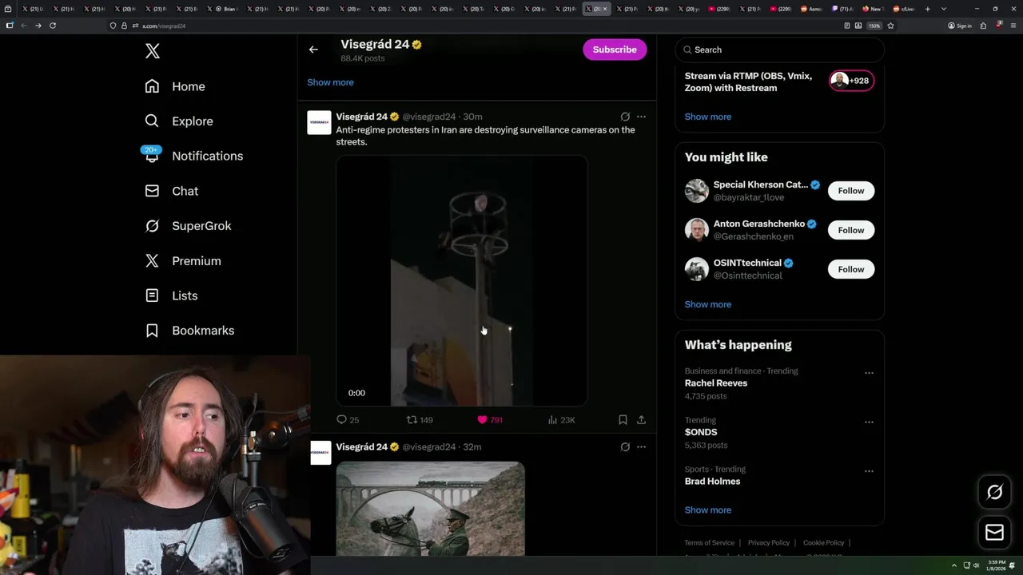The height and width of the screenshot is (575, 1023).
Task: Open Brad Holmes trending topic
Action: coord(713,482)
